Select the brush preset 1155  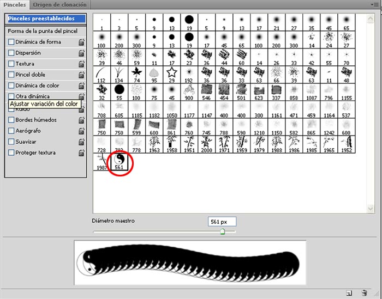pyautogui.click(x=347, y=93)
